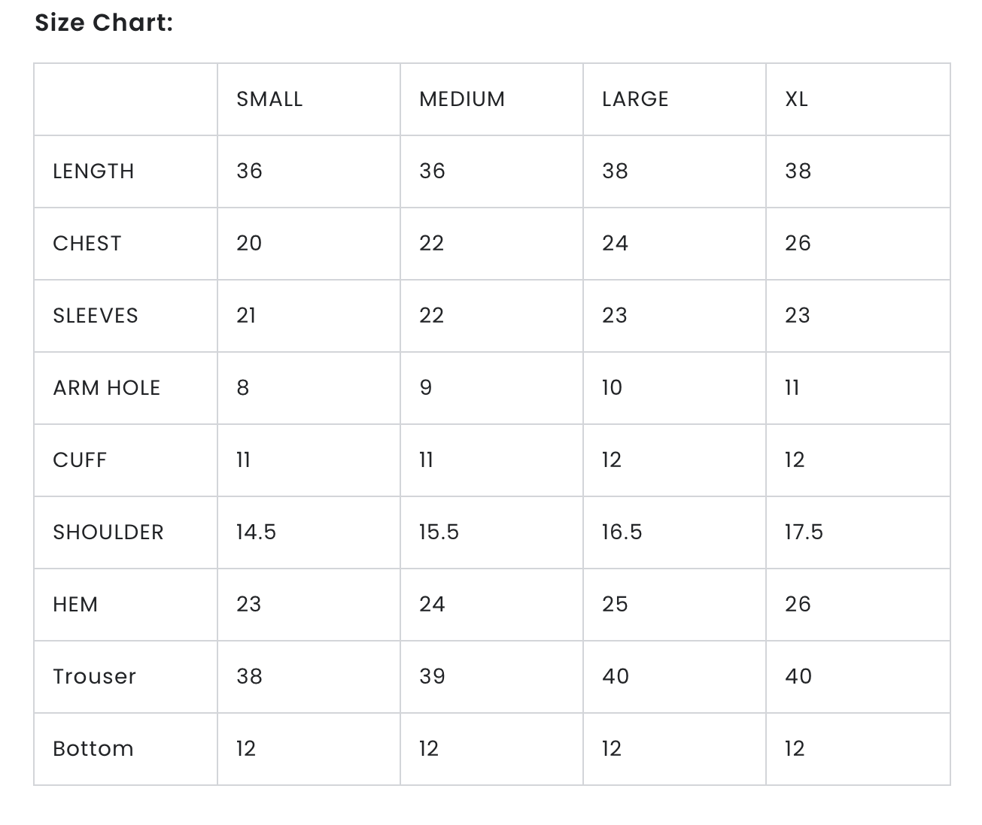This screenshot has width=982, height=825.
Task: Select the LARGE hem value 25
Action: click(615, 605)
